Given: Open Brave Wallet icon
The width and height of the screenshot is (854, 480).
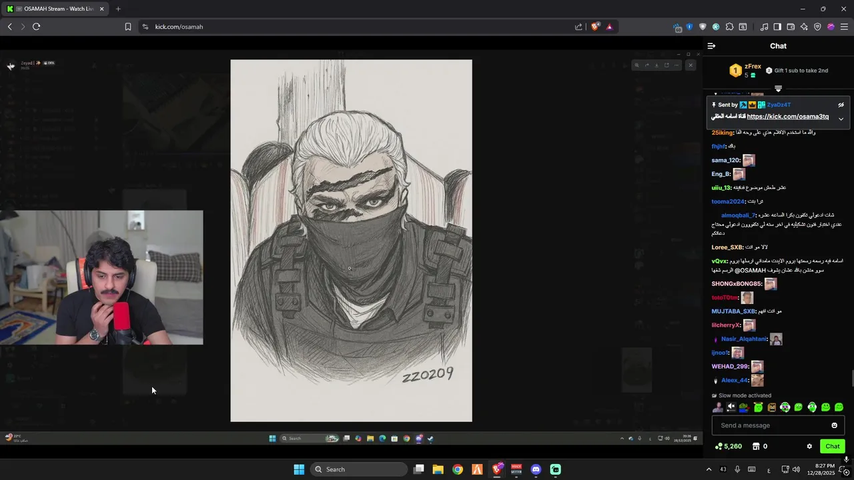Looking at the screenshot, I should tap(791, 27).
